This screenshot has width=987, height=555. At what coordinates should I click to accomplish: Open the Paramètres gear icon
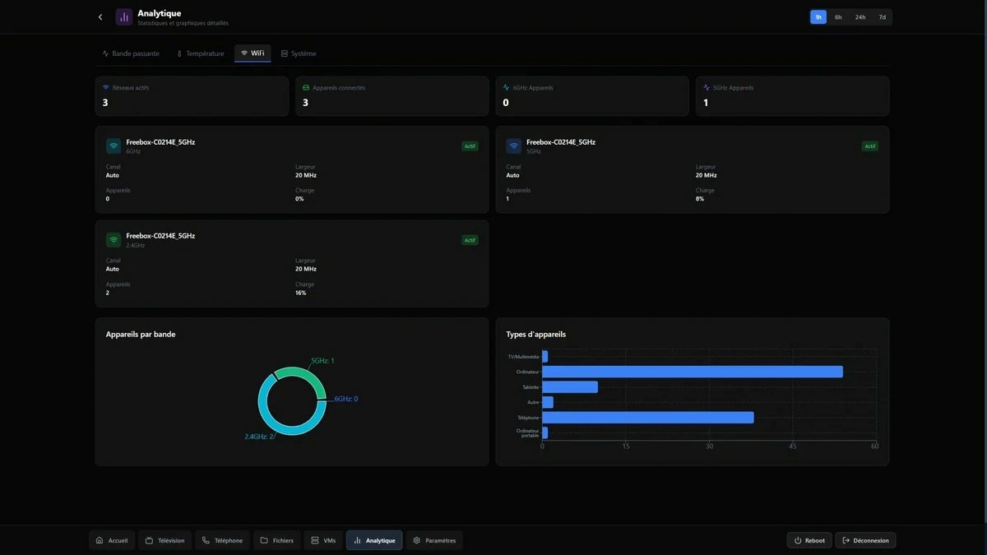[x=416, y=539]
